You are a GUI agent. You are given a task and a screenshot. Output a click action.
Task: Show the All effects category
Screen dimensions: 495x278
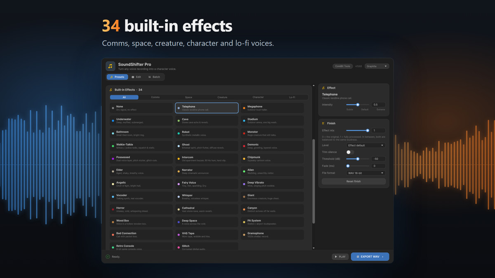(124, 97)
